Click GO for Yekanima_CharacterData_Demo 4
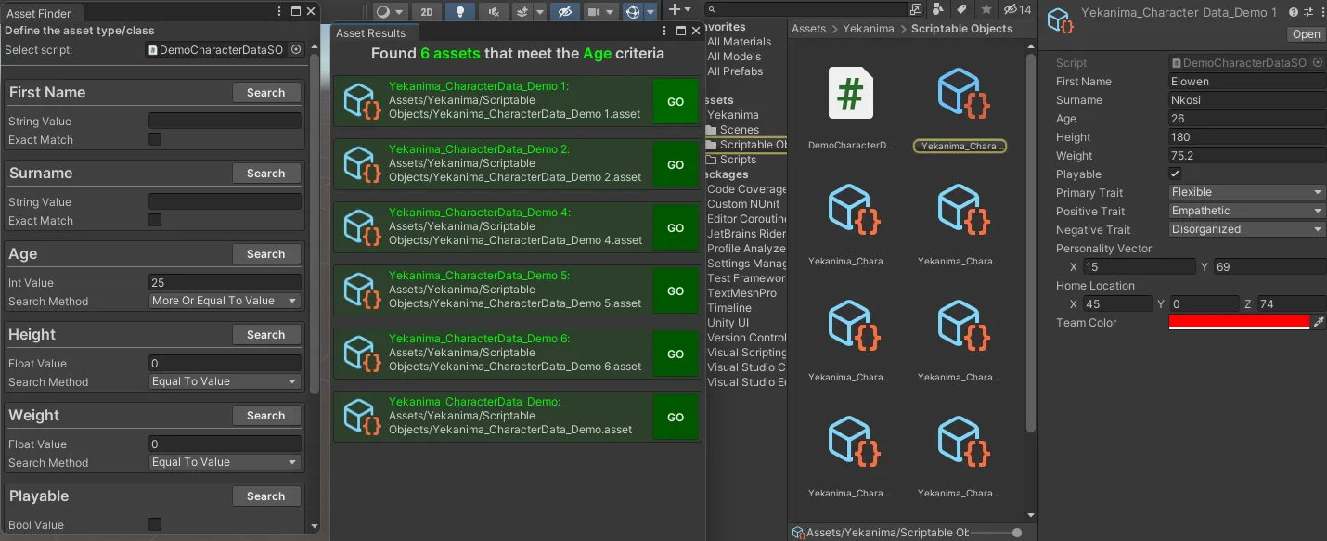This screenshot has width=1327, height=541. coord(676,228)
